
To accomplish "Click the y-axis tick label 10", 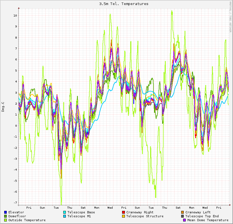I will coord(15,15).
